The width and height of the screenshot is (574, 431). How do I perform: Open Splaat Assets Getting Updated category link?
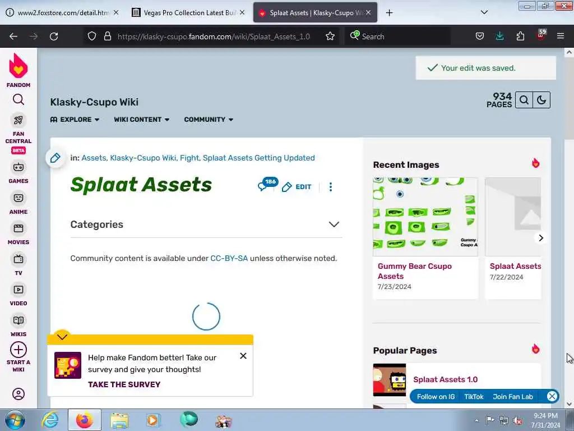259,158
